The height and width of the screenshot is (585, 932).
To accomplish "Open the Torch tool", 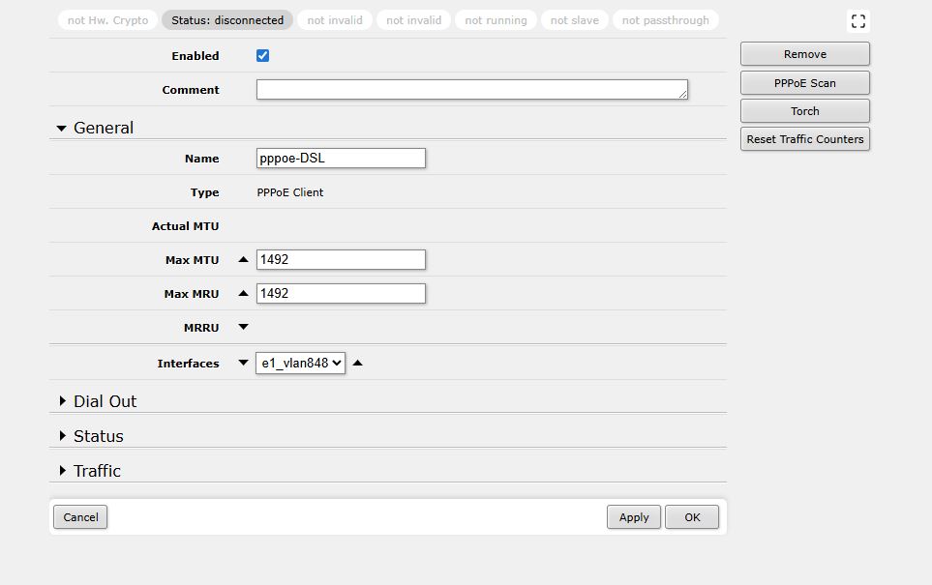I will coord(805,111).
